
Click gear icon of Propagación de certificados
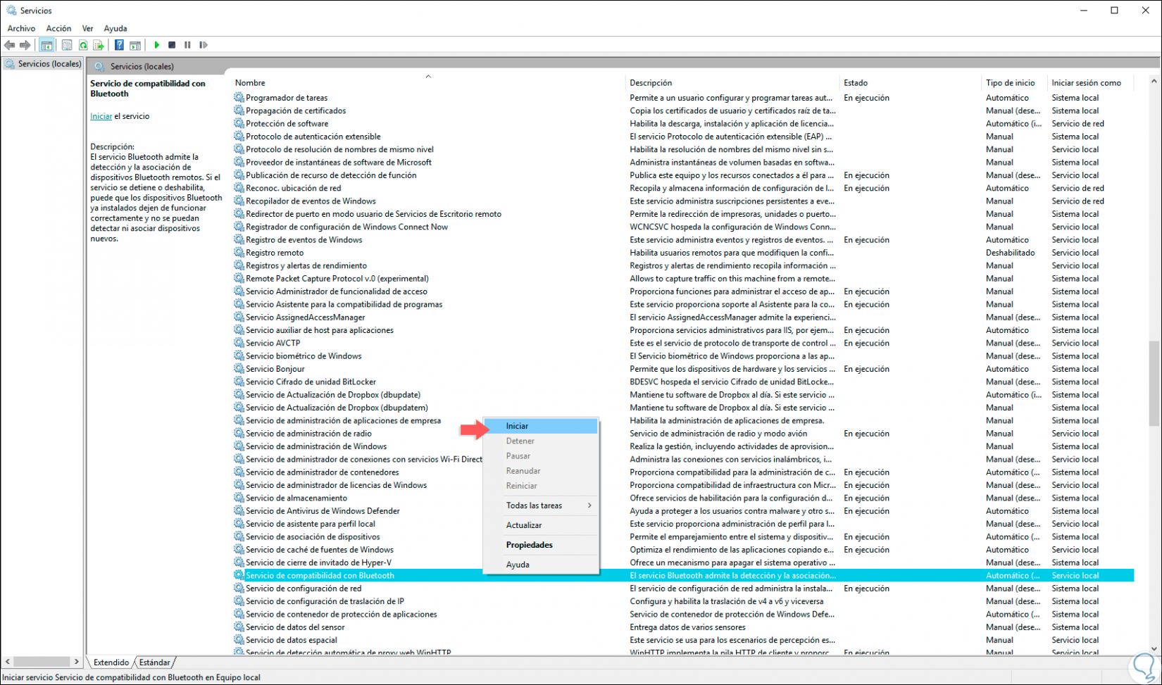(x=239, y=111)
